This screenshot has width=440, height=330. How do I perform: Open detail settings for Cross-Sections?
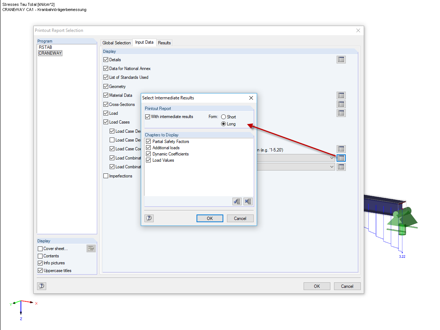[341, 104]
